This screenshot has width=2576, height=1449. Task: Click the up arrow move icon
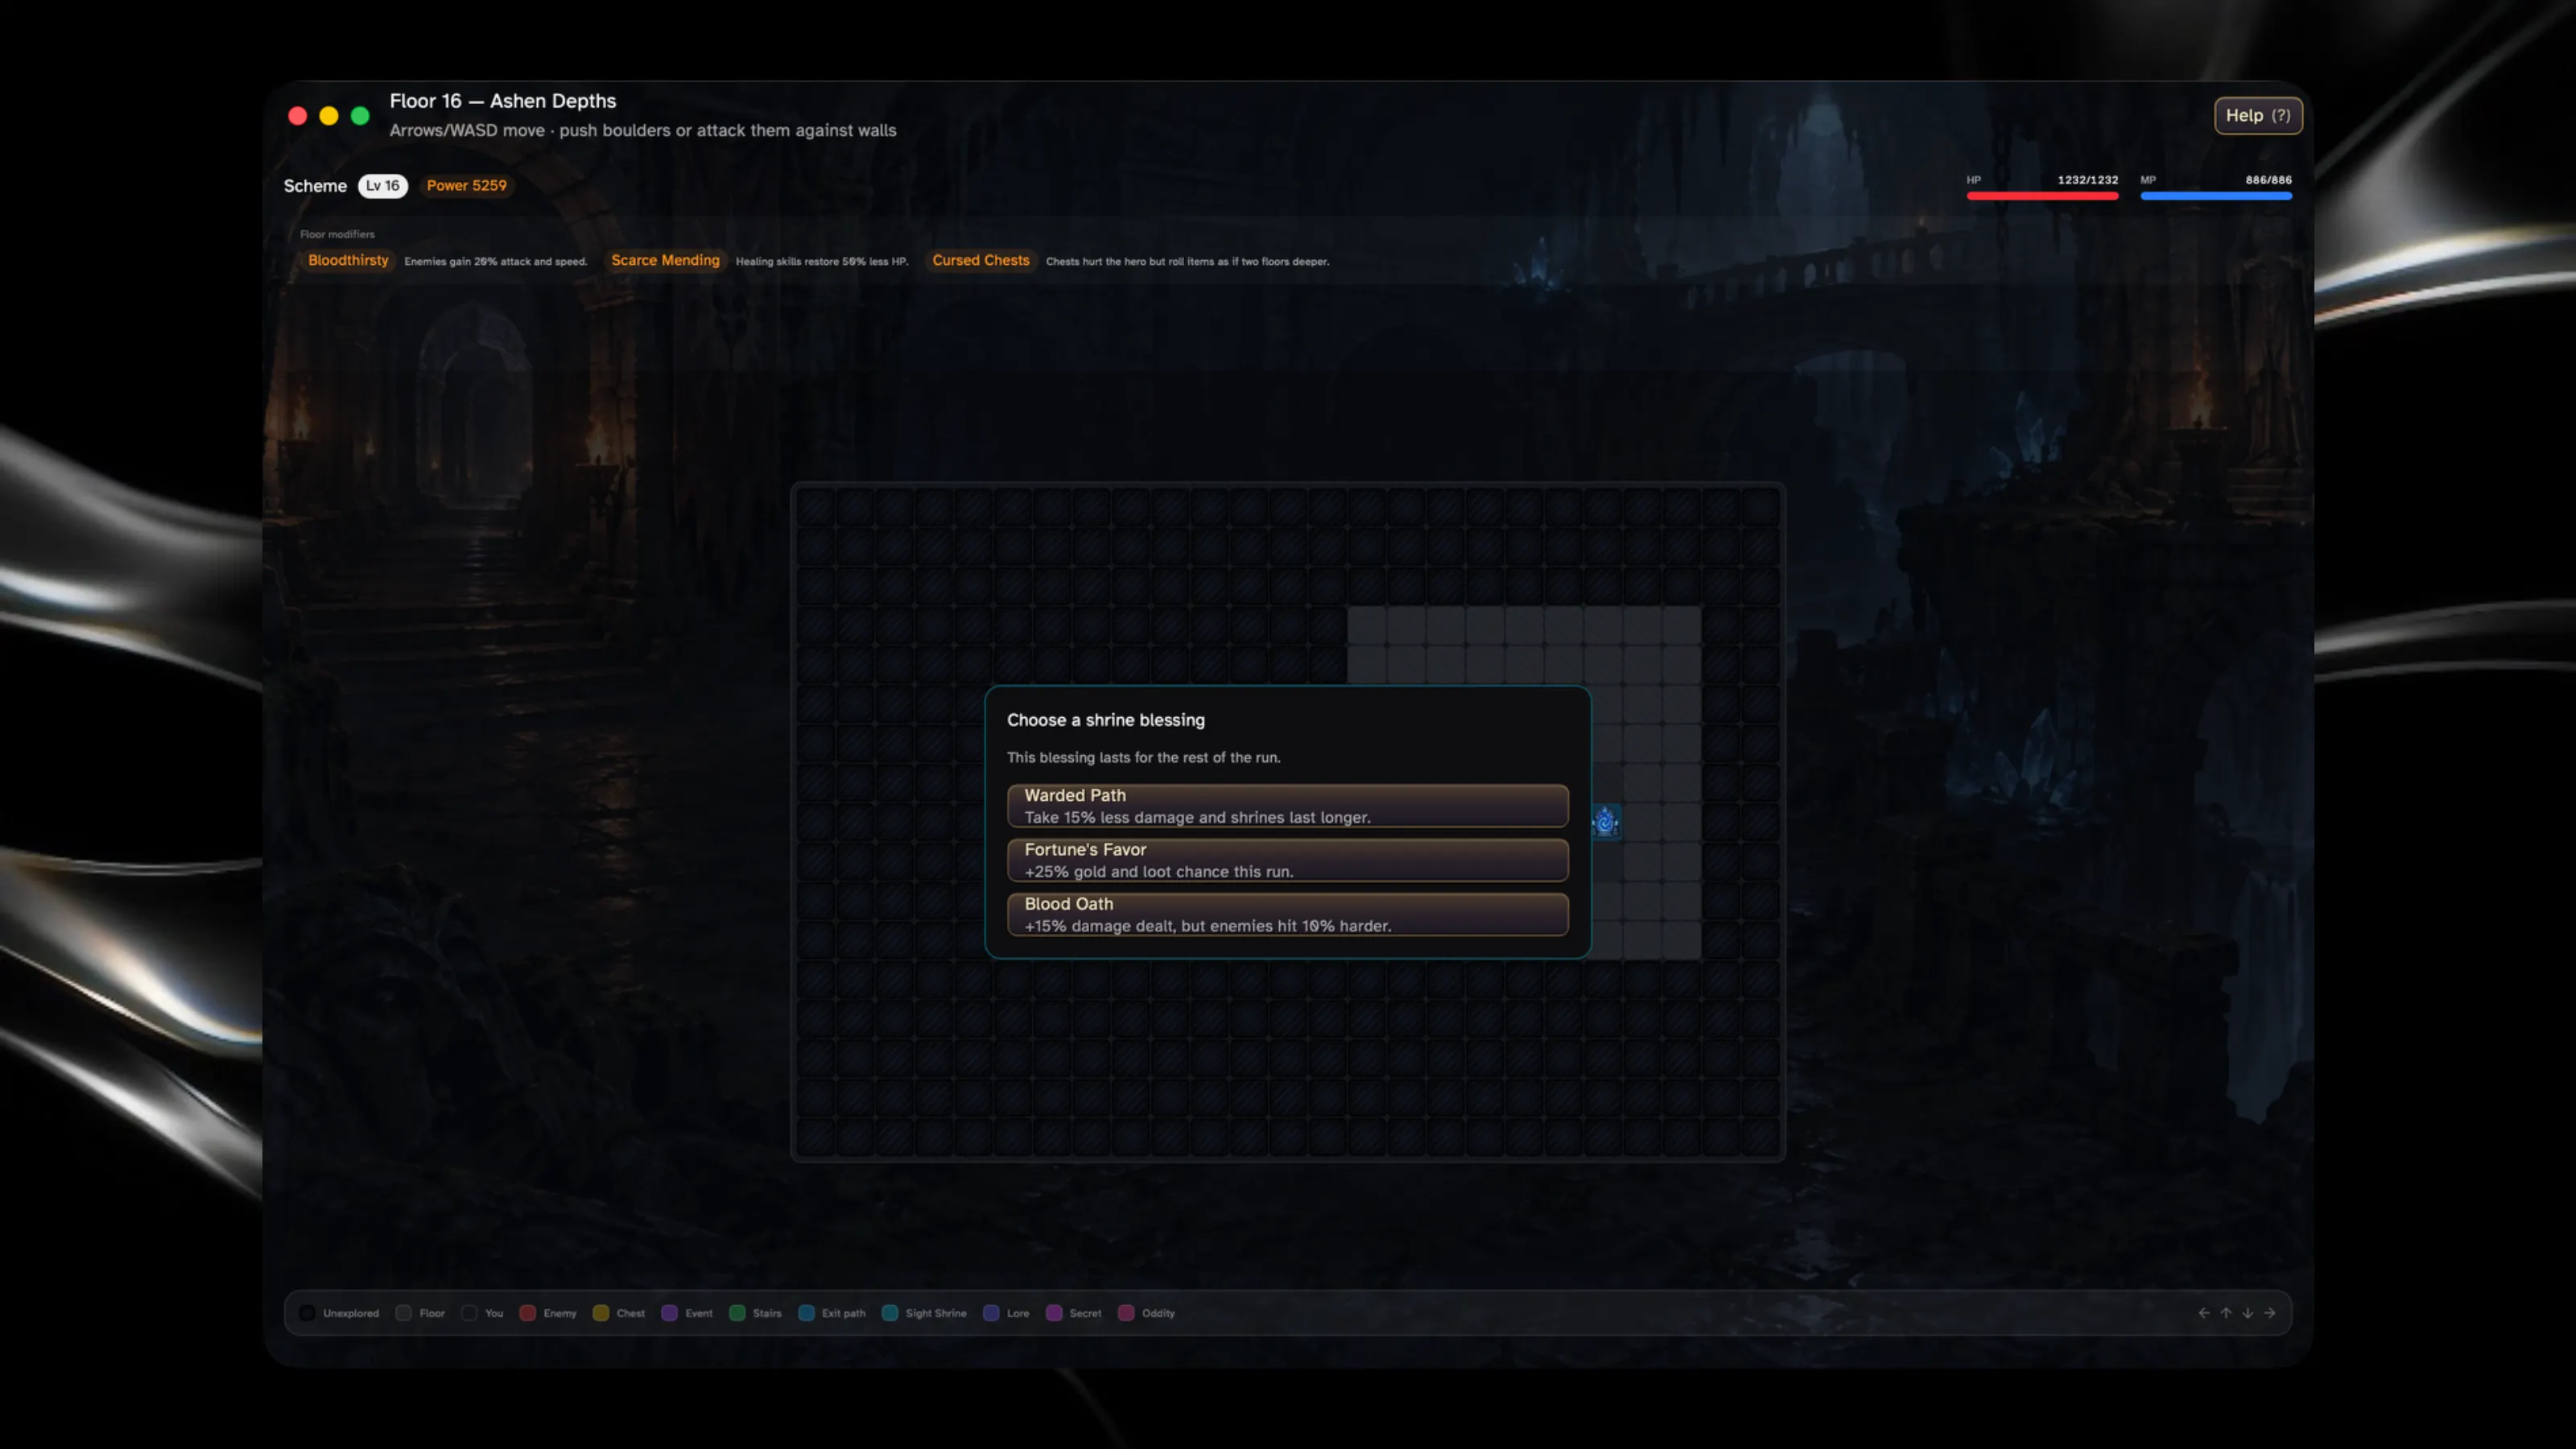[x=2225, y=1312]
